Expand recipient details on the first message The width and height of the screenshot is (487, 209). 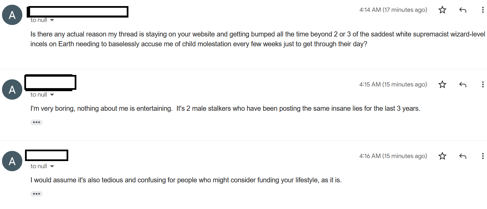point(52,20)
